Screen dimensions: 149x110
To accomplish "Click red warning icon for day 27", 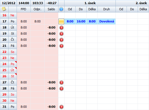I will 61,83.
